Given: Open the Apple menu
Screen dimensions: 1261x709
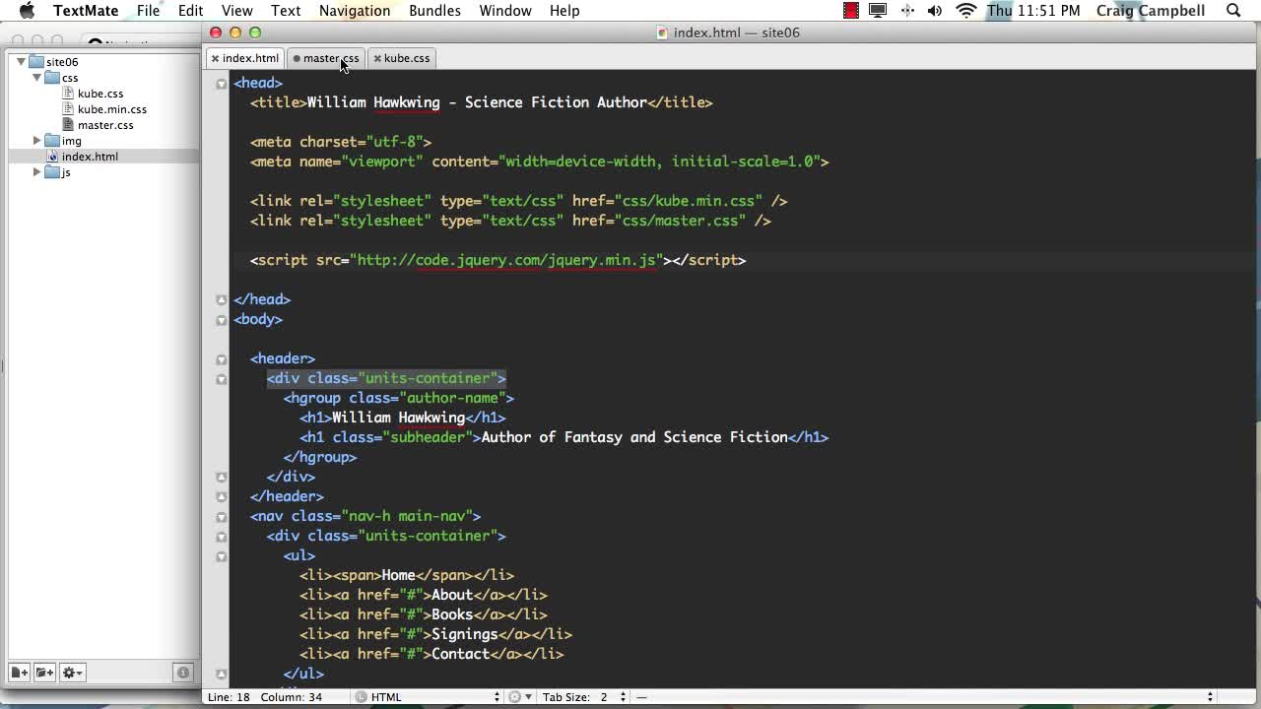Looking at the screenshot, I should pos(28,11).
